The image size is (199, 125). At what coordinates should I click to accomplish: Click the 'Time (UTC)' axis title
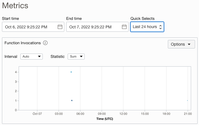[105, 118]
